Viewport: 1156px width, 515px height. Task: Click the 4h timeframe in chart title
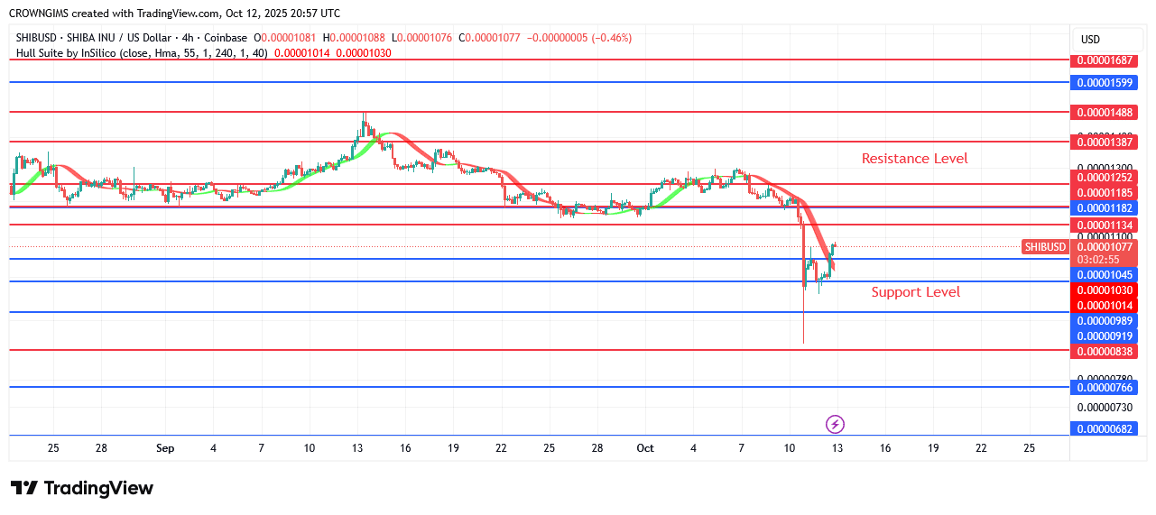[181, 38]
